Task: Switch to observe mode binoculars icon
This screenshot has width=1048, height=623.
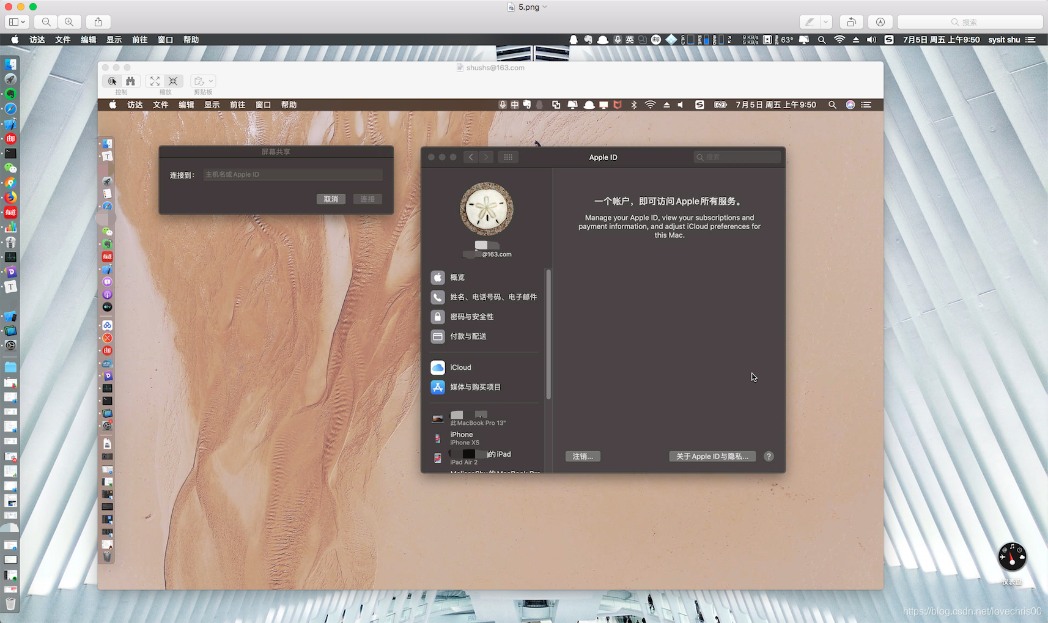Action: pyautogui.click(x=131, y=81)
